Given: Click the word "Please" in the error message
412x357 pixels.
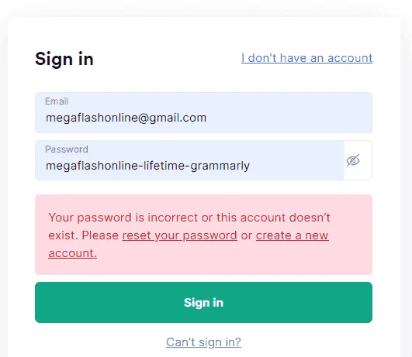Looking at the screenshot, I should [100, 235].
